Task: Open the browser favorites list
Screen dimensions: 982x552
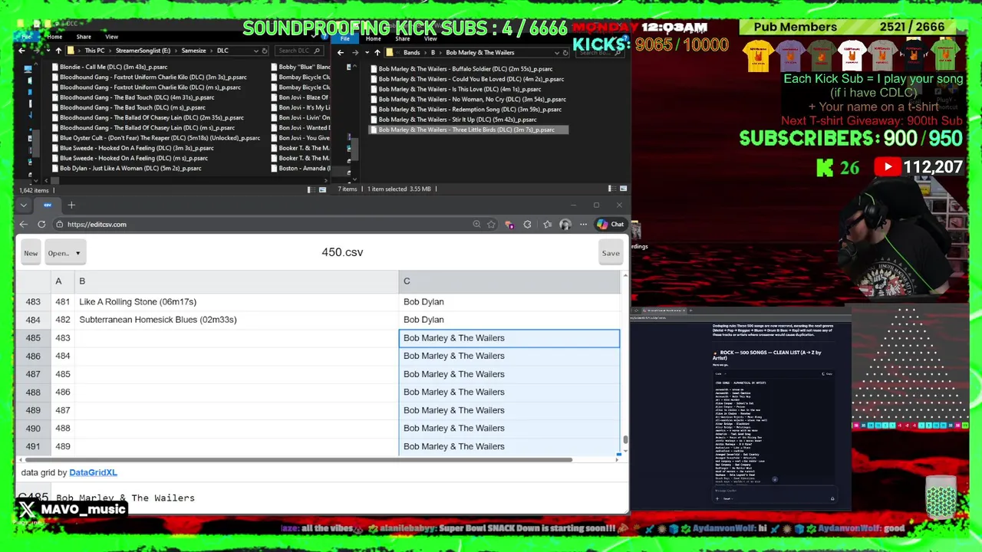Action: coord(547,225)
